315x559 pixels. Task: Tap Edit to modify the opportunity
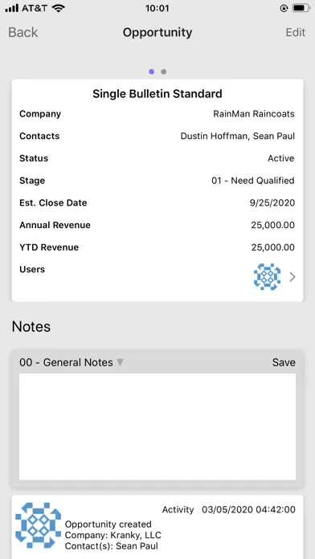point(296,32)
